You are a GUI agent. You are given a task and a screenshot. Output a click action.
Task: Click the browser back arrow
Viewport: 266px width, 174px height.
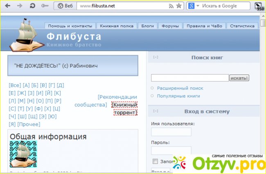point(9,6)
